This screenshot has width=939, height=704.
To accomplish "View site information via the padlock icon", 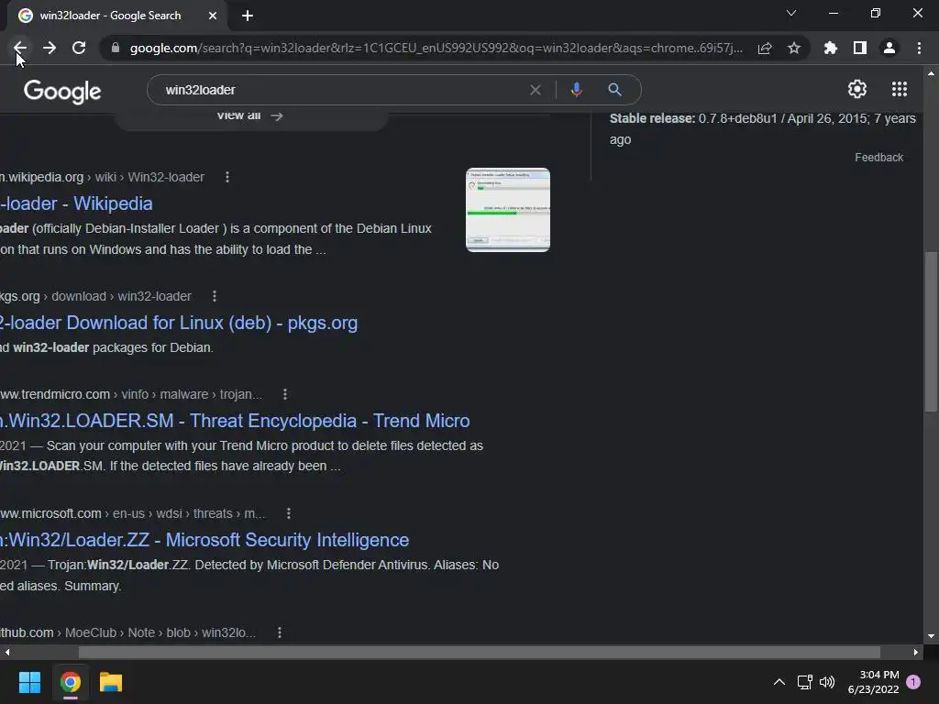I will point(116,48).
